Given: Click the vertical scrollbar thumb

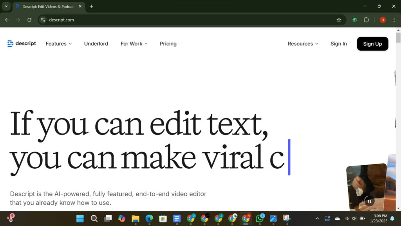Looking at the screenshot, I should (398, 38).
